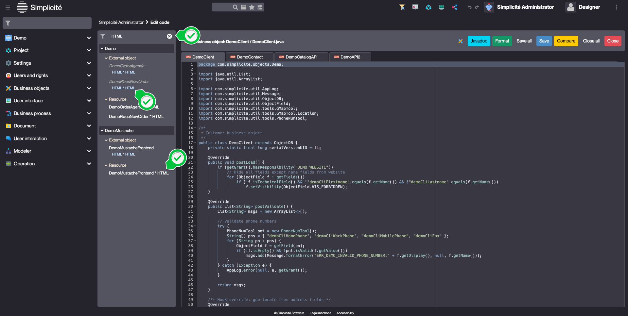Click the undo arrow in the header
628x316 pixels.
(x=469, y=7)
